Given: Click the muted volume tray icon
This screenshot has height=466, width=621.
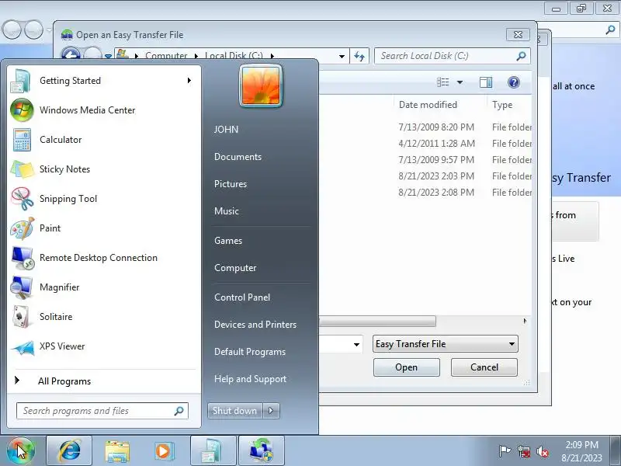Looking at the screenshot, I should point(543,451).
